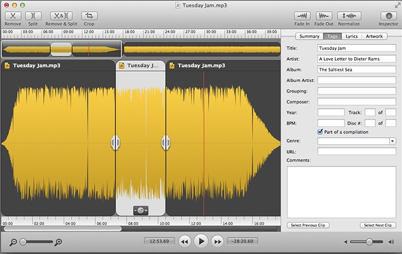
Task: Click the fast forward button
Action: [x=218, y=241]
